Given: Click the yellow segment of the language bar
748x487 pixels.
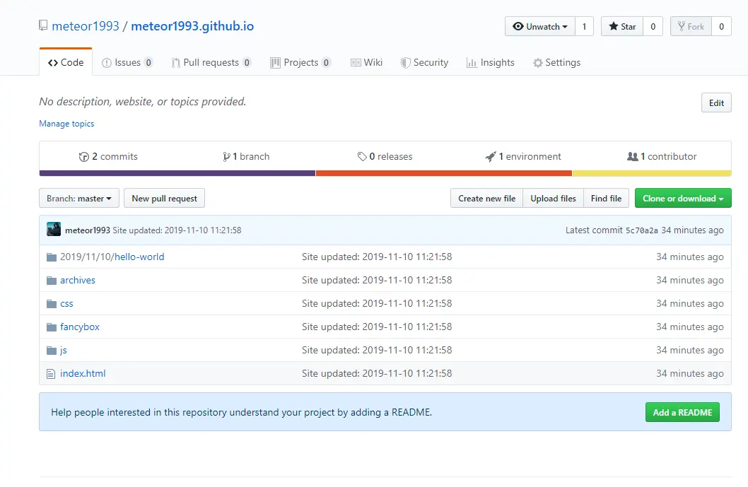Looking at the screenshot, I should 652,173.
